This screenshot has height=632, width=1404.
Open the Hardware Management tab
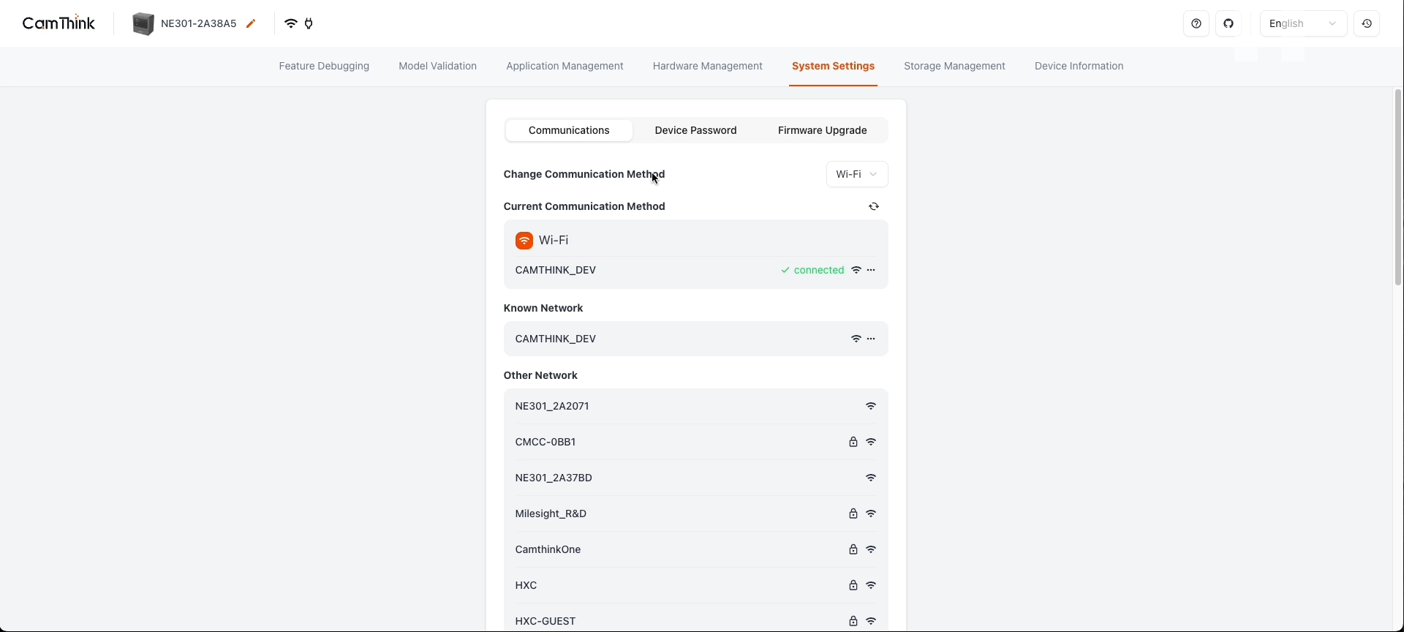pyautogui.click(x=707, y=66)
